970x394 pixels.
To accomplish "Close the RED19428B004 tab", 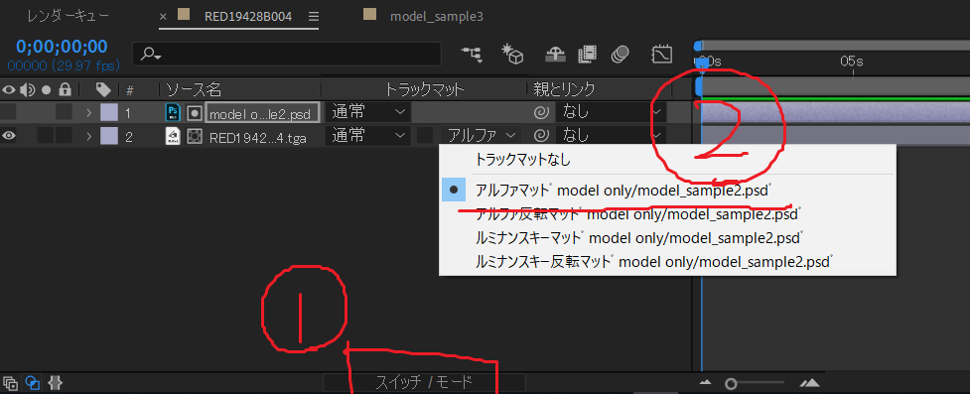I will (163, 17).
